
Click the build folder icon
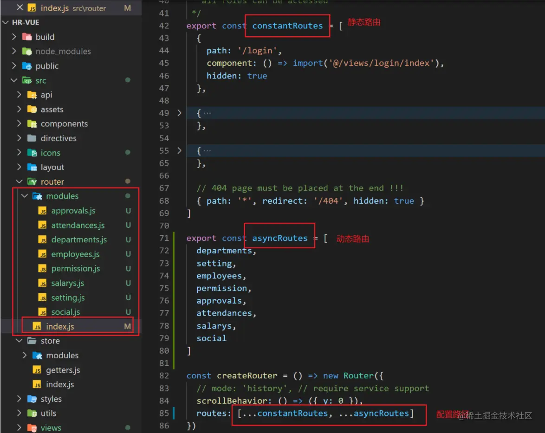coord(27,37)
